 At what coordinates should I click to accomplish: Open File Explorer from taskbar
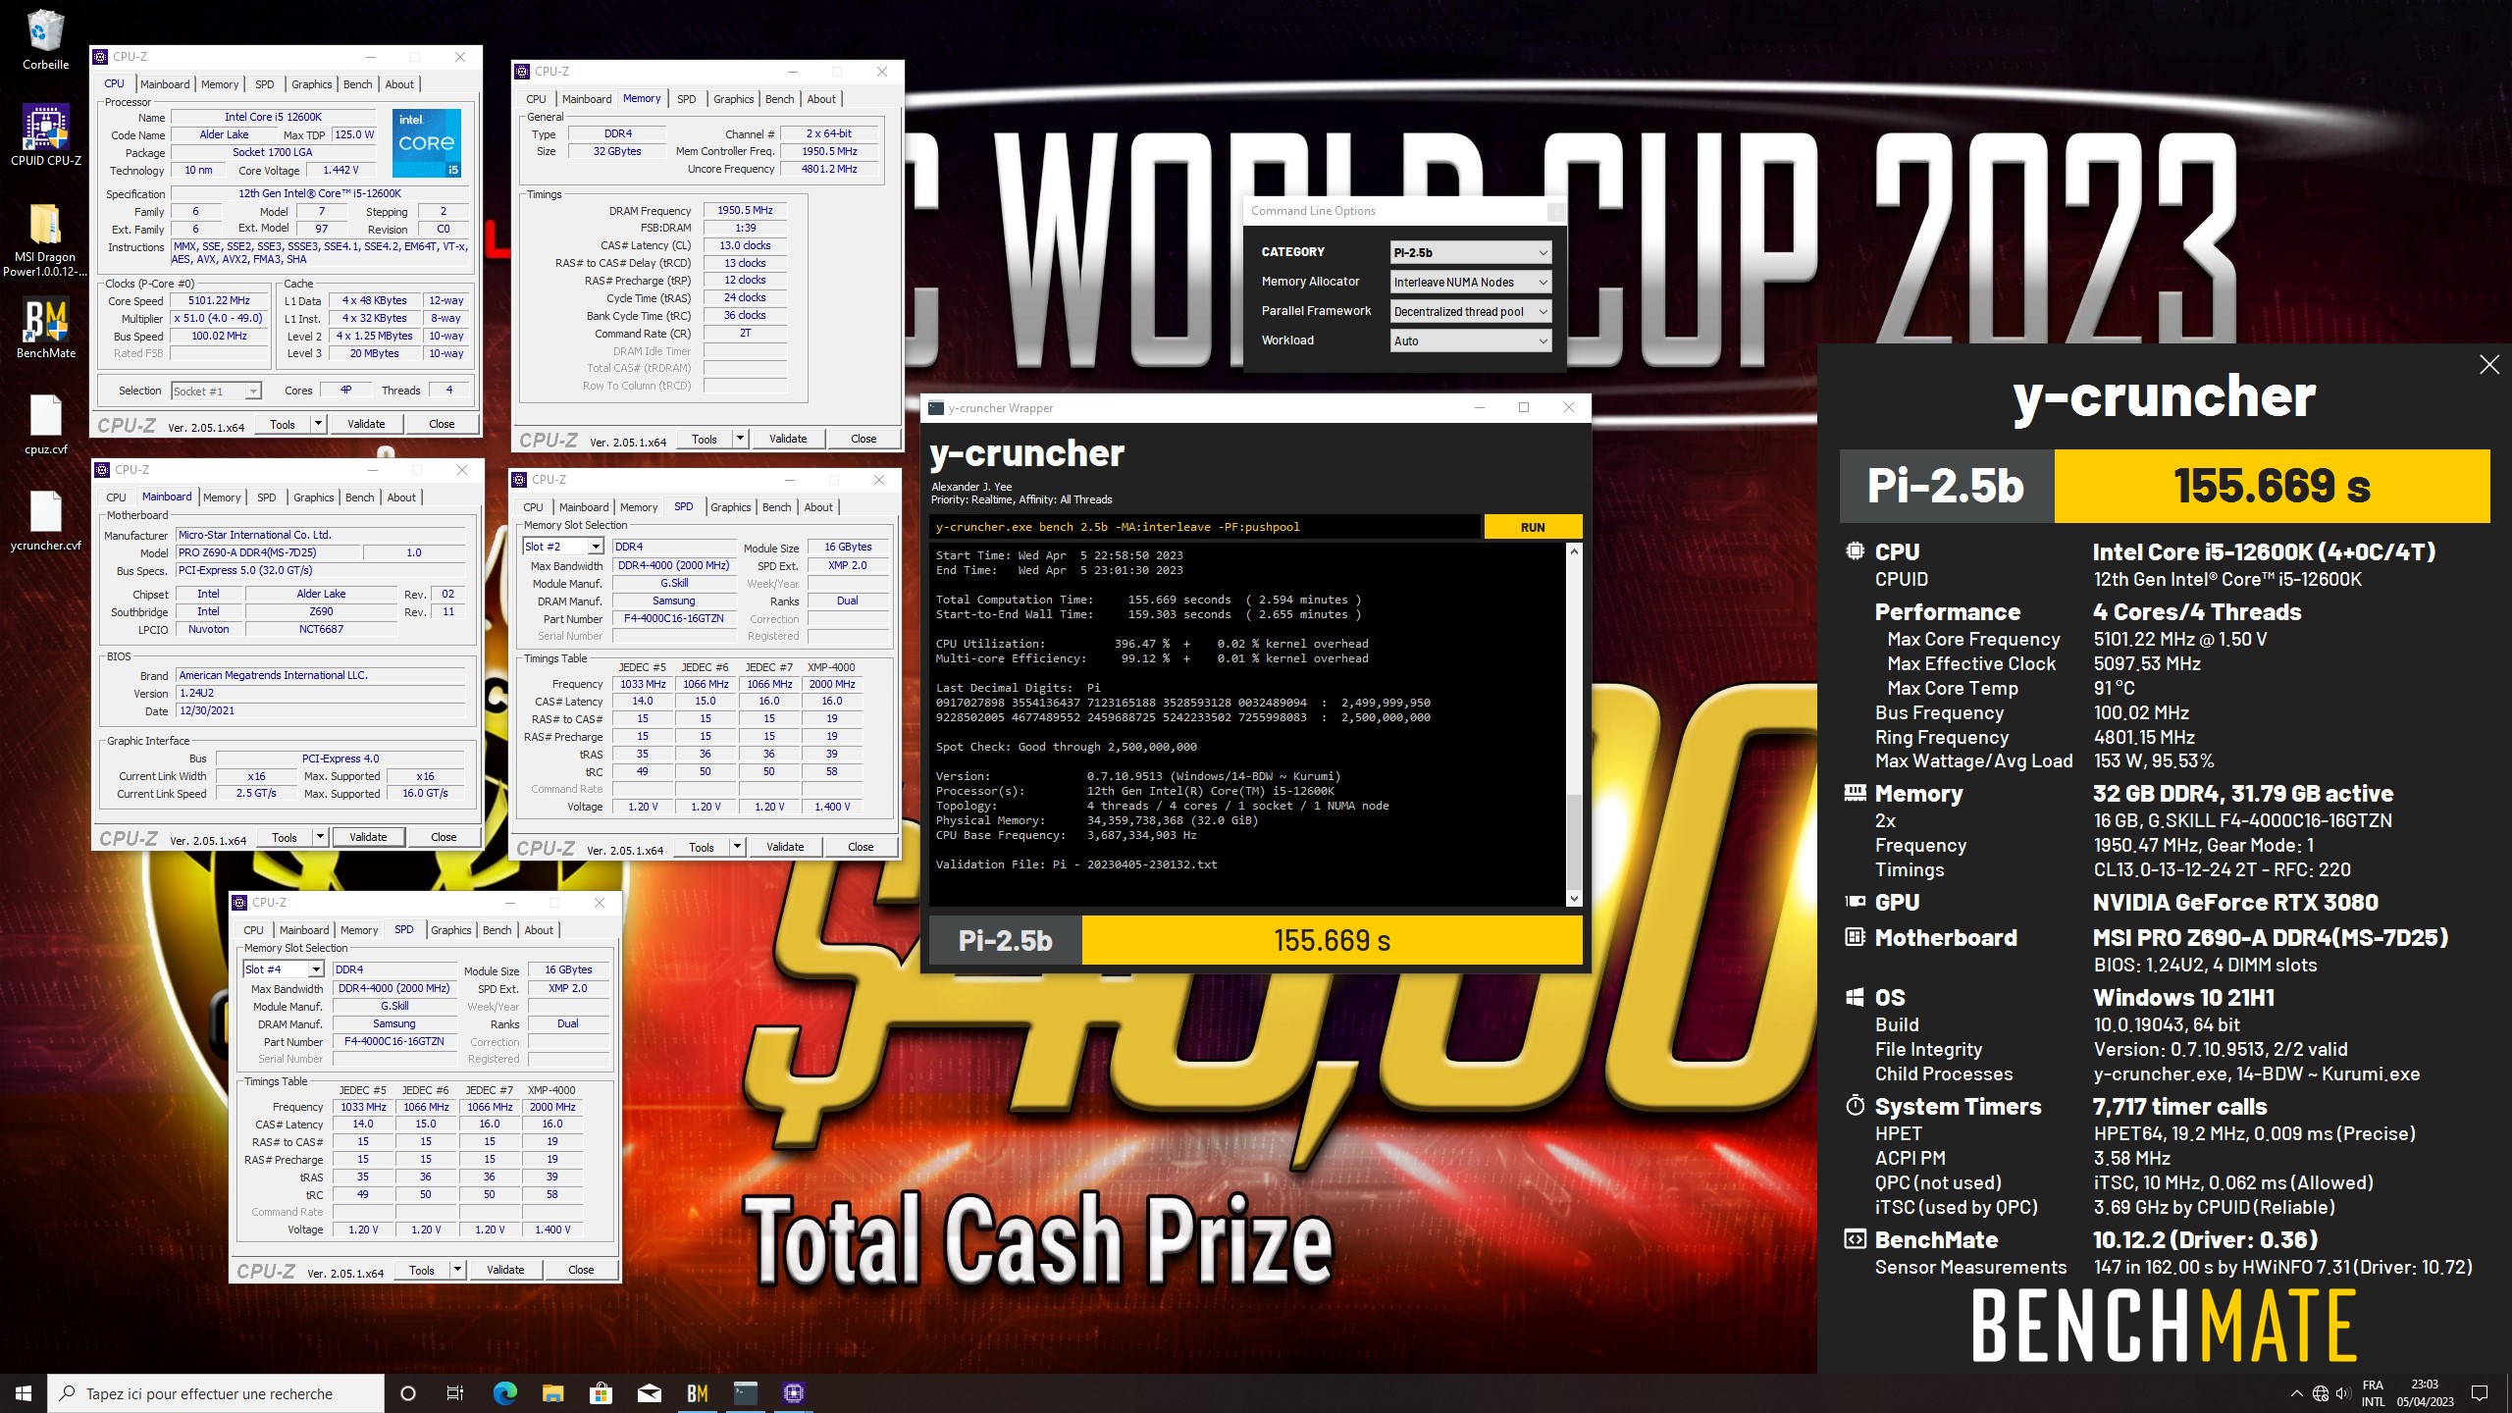553,1393
